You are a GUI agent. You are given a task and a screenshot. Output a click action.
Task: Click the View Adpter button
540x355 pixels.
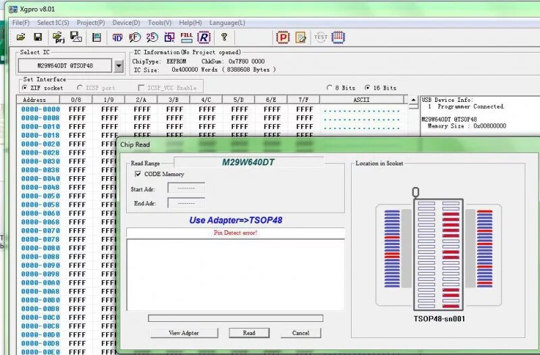click(x=184, y=333)
